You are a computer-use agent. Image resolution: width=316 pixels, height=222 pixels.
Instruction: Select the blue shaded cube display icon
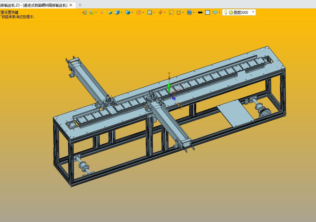pos(117,12)
